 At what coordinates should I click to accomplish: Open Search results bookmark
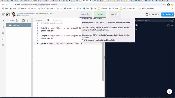pos(147,8)
